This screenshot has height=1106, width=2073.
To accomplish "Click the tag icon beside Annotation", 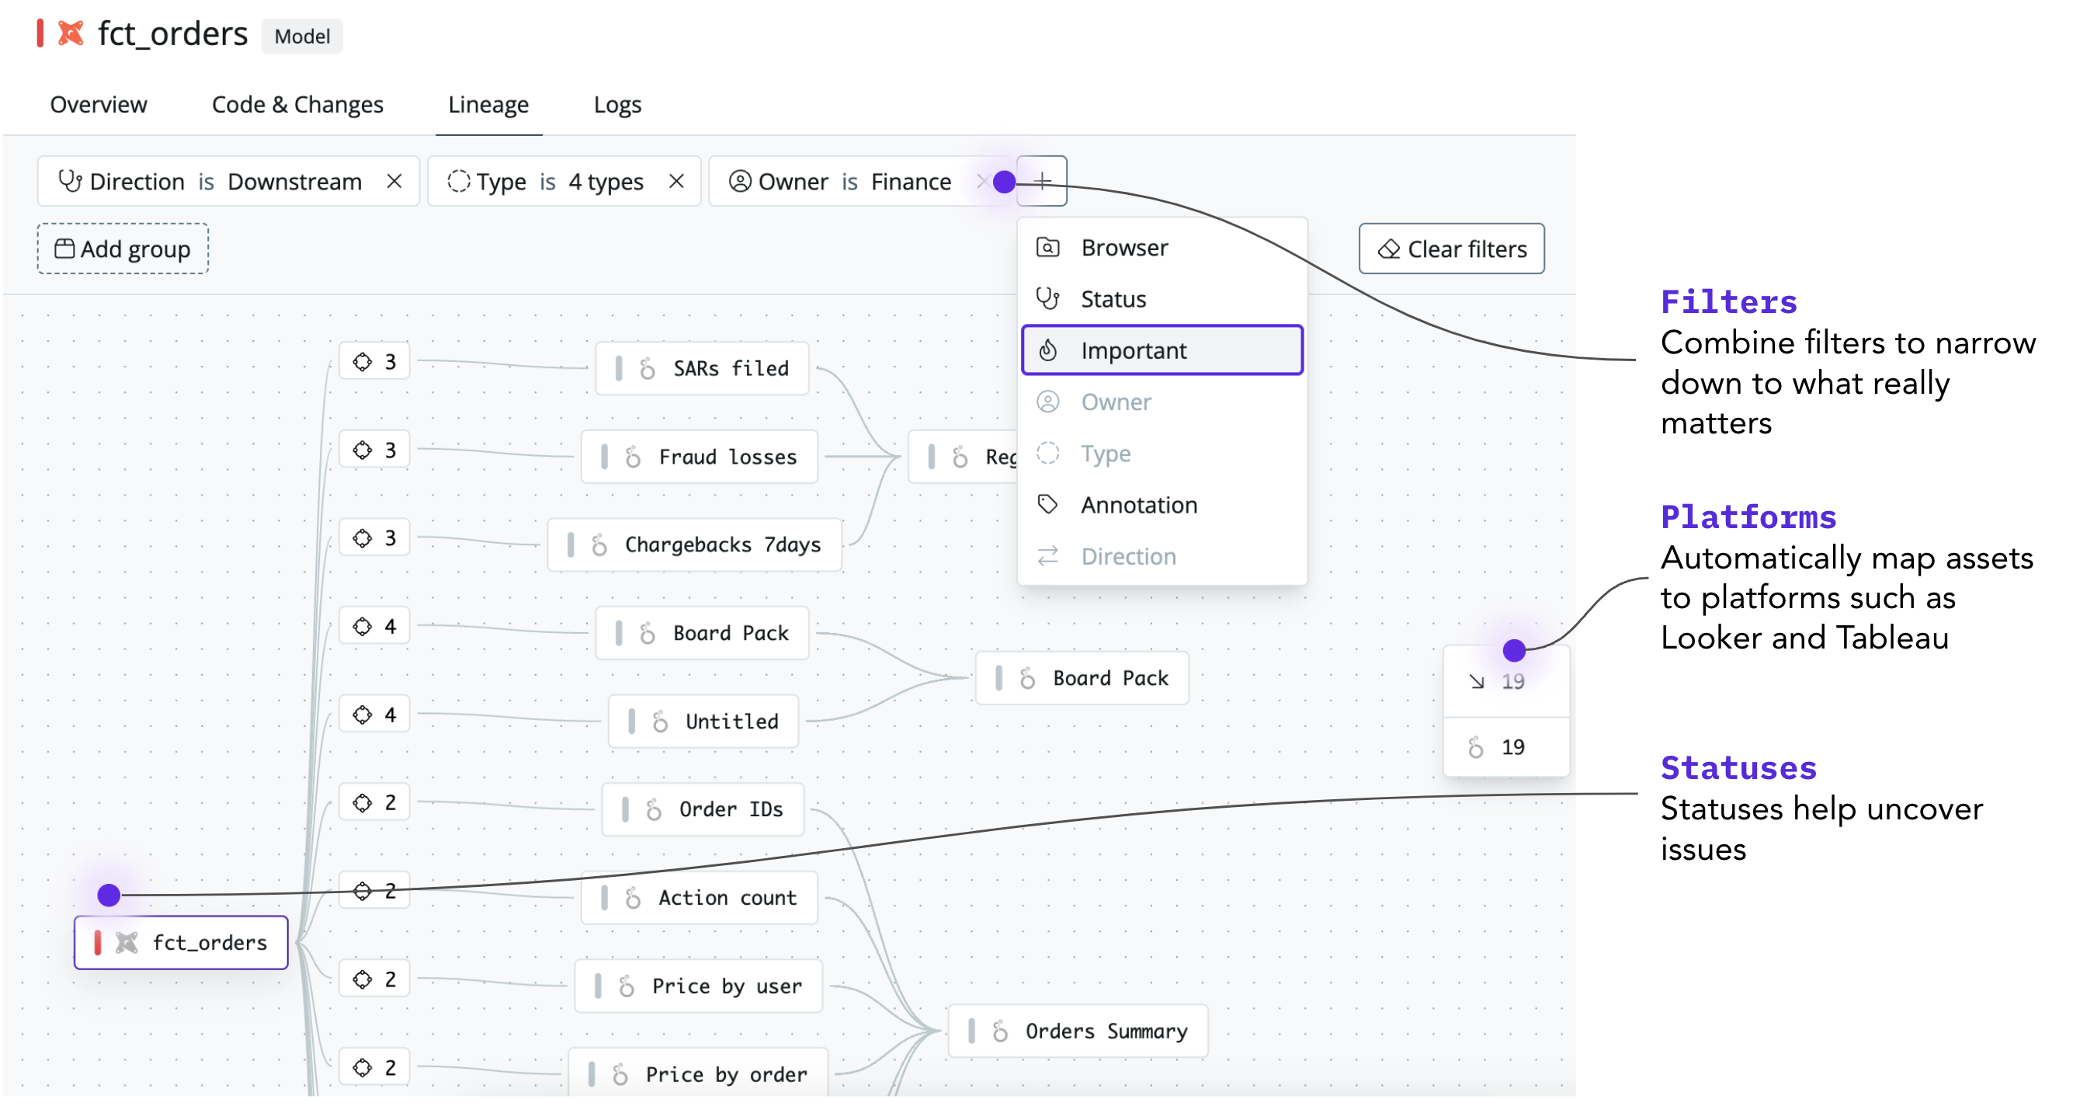I will (x=1047, y=505).
